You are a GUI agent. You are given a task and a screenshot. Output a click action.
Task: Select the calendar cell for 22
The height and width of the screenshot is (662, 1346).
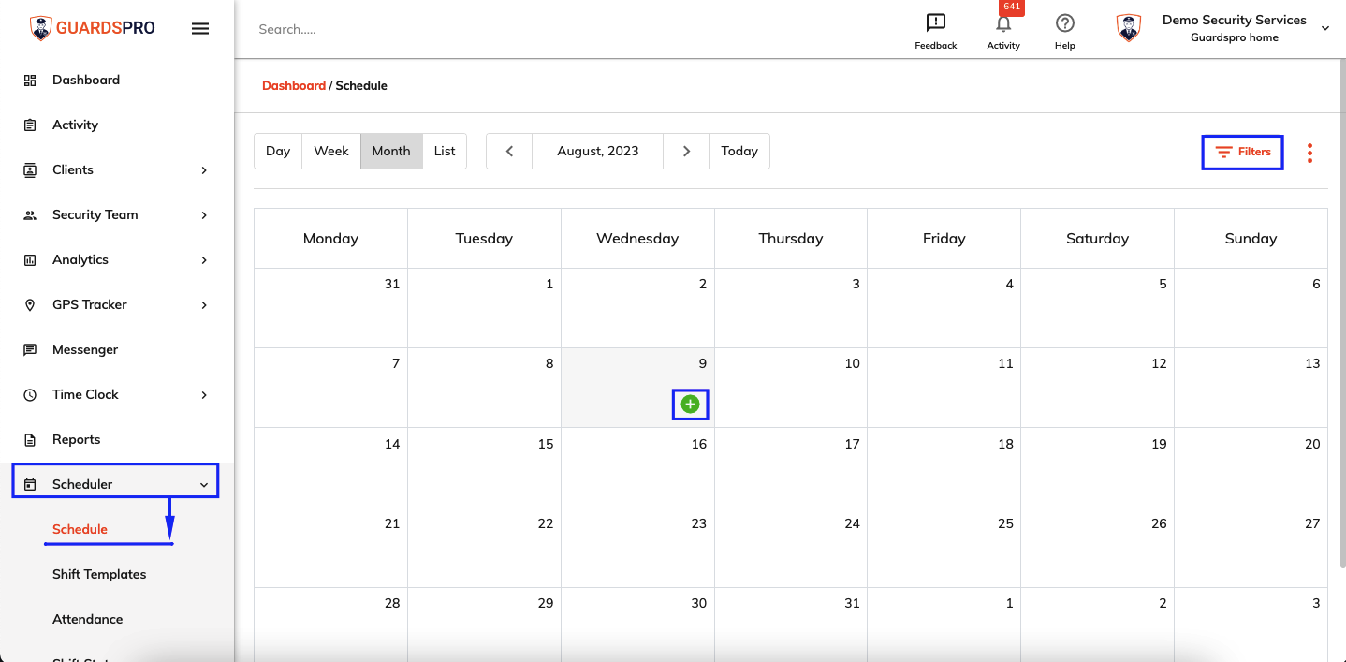(x=484, y=549)
